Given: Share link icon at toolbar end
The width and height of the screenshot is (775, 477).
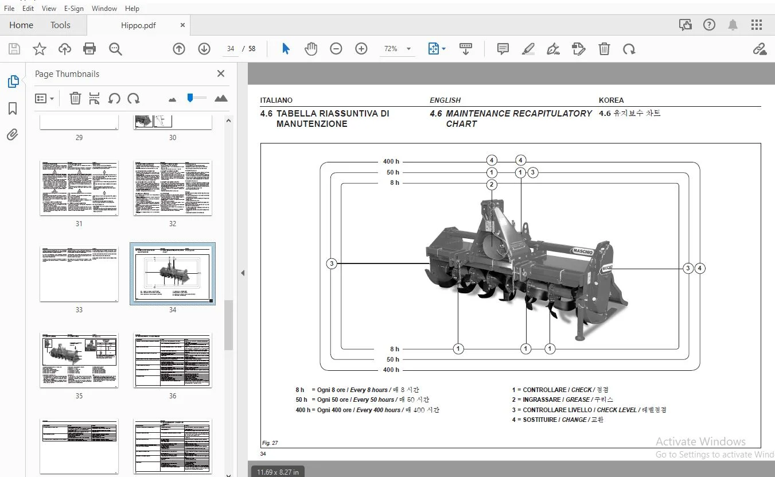Looking at the screenshot, I should [x=760, y=49].
